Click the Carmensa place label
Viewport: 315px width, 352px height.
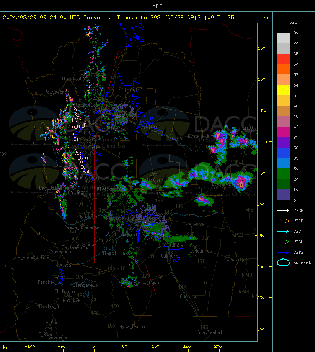pyautogui.click(x=171, y=256)
